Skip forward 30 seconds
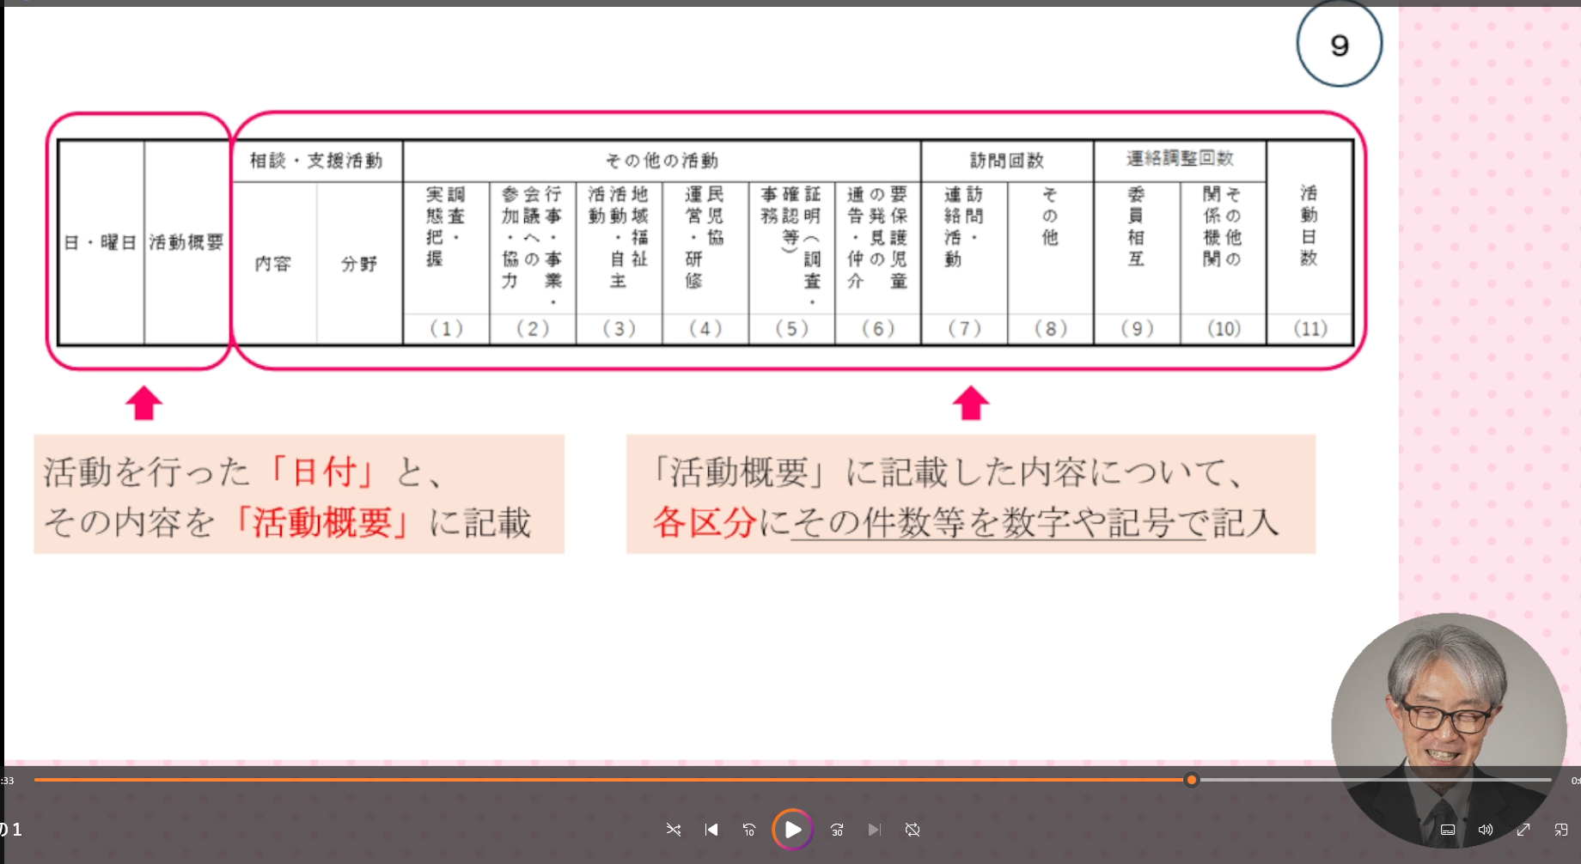The width and height of the screenshot is (1581, 864). 837,830
